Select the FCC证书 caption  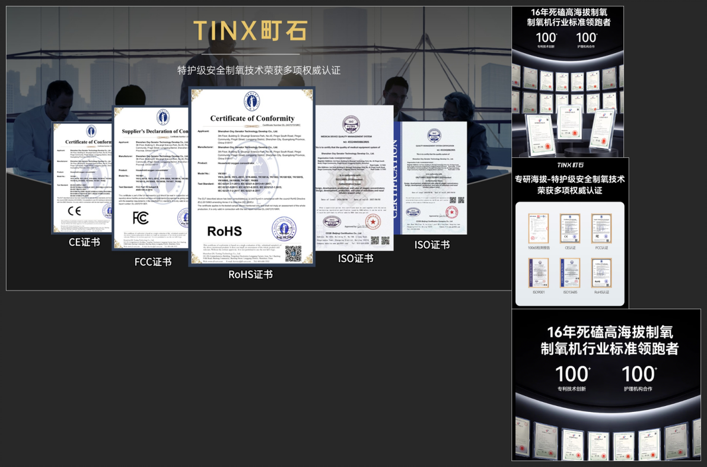click(153, 262)
